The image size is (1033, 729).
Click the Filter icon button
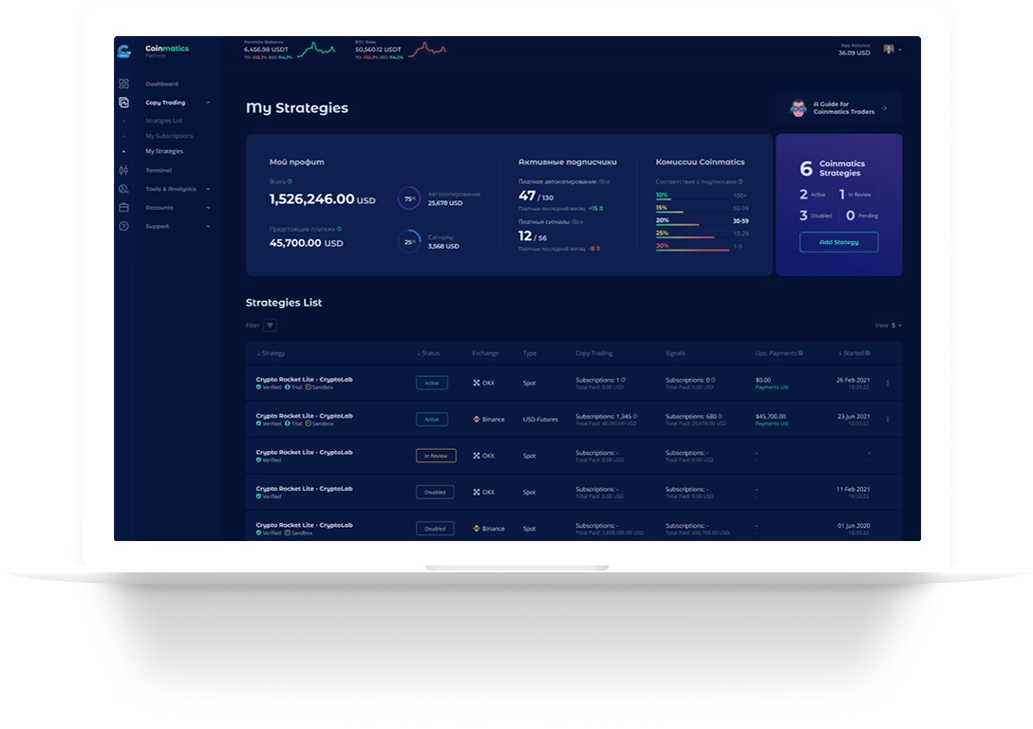coord(270,326)
